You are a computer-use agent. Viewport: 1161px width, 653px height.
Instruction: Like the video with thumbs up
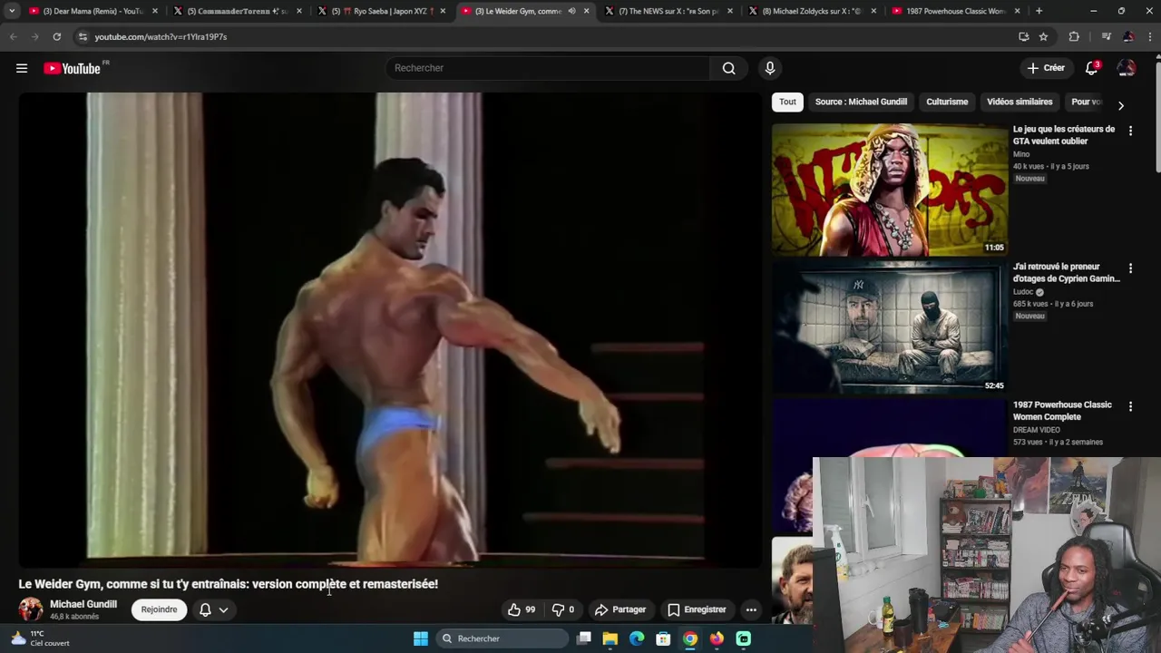(522, 609)
